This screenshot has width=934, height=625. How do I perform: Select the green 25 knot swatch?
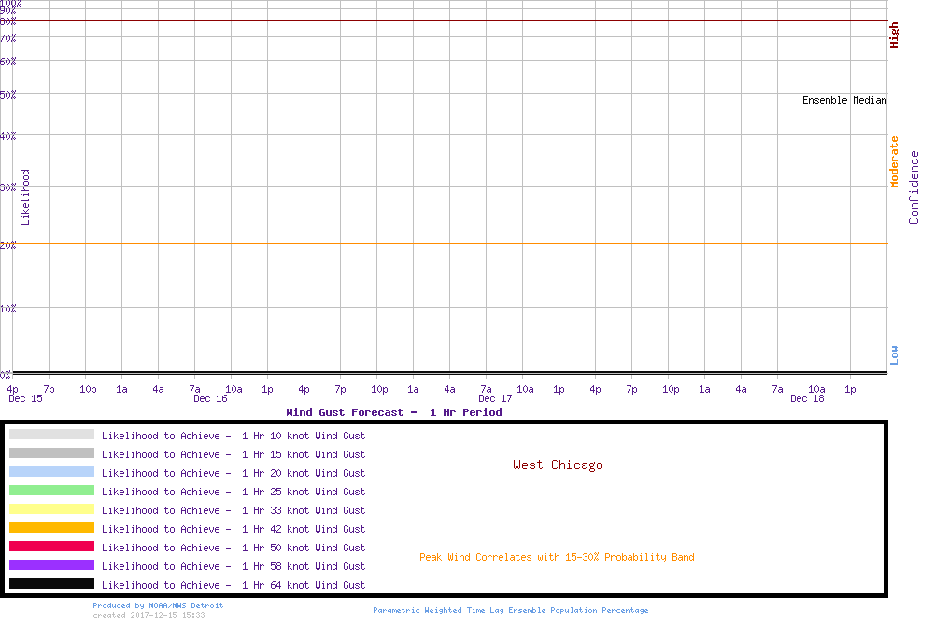point(51,491)
